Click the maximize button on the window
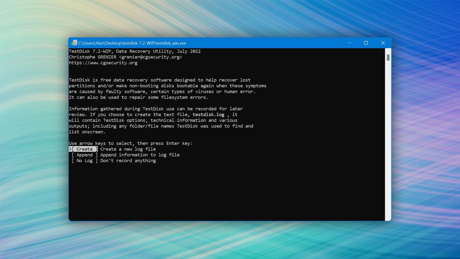 366,43
